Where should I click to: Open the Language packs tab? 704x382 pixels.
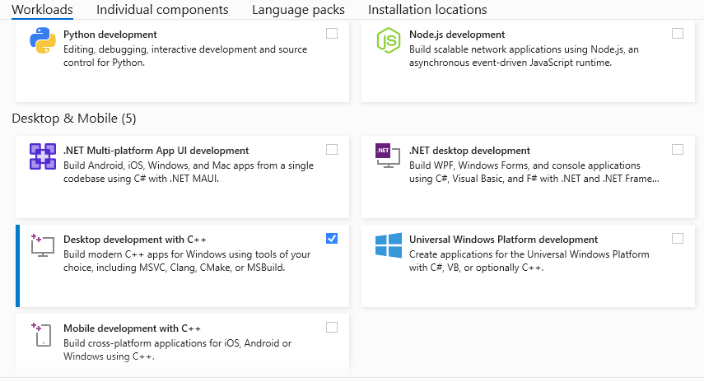point(298,10)
